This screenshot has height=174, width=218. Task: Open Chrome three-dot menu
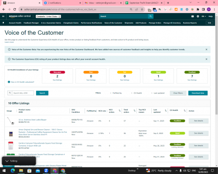[214, 10]
